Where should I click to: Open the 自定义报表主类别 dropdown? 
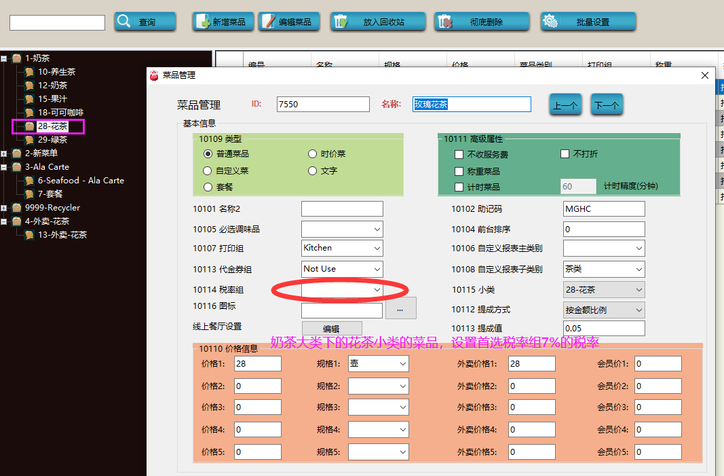(604, 248)
